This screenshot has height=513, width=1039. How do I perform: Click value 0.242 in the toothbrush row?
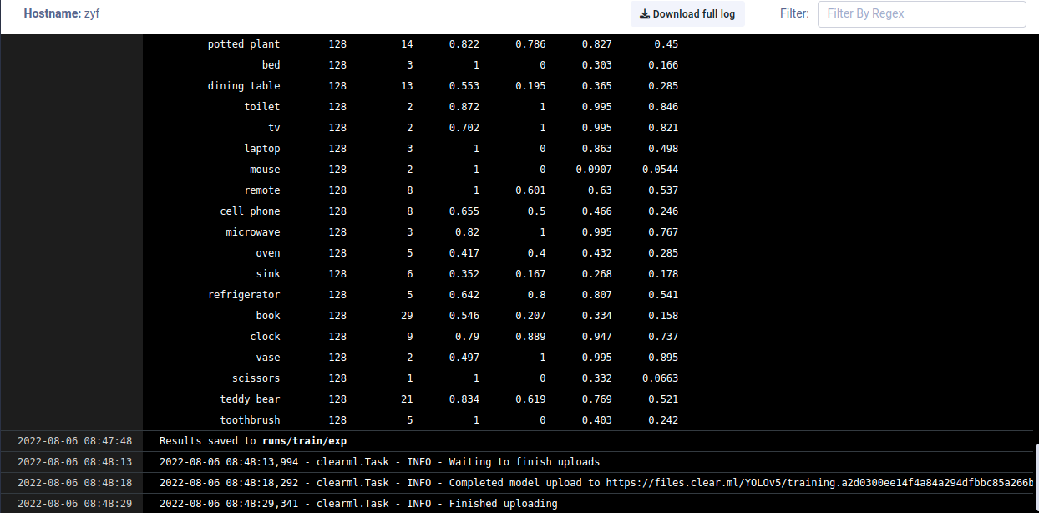(x=663, y=420)
